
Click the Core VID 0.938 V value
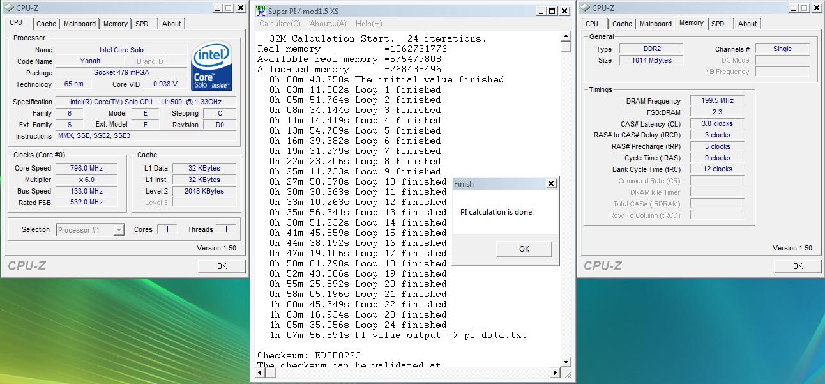pos(165,84)
